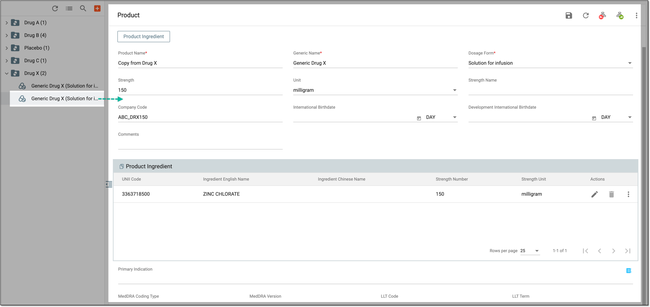
Task: Change Rows per page dropdown
Action: coord(530,251)
